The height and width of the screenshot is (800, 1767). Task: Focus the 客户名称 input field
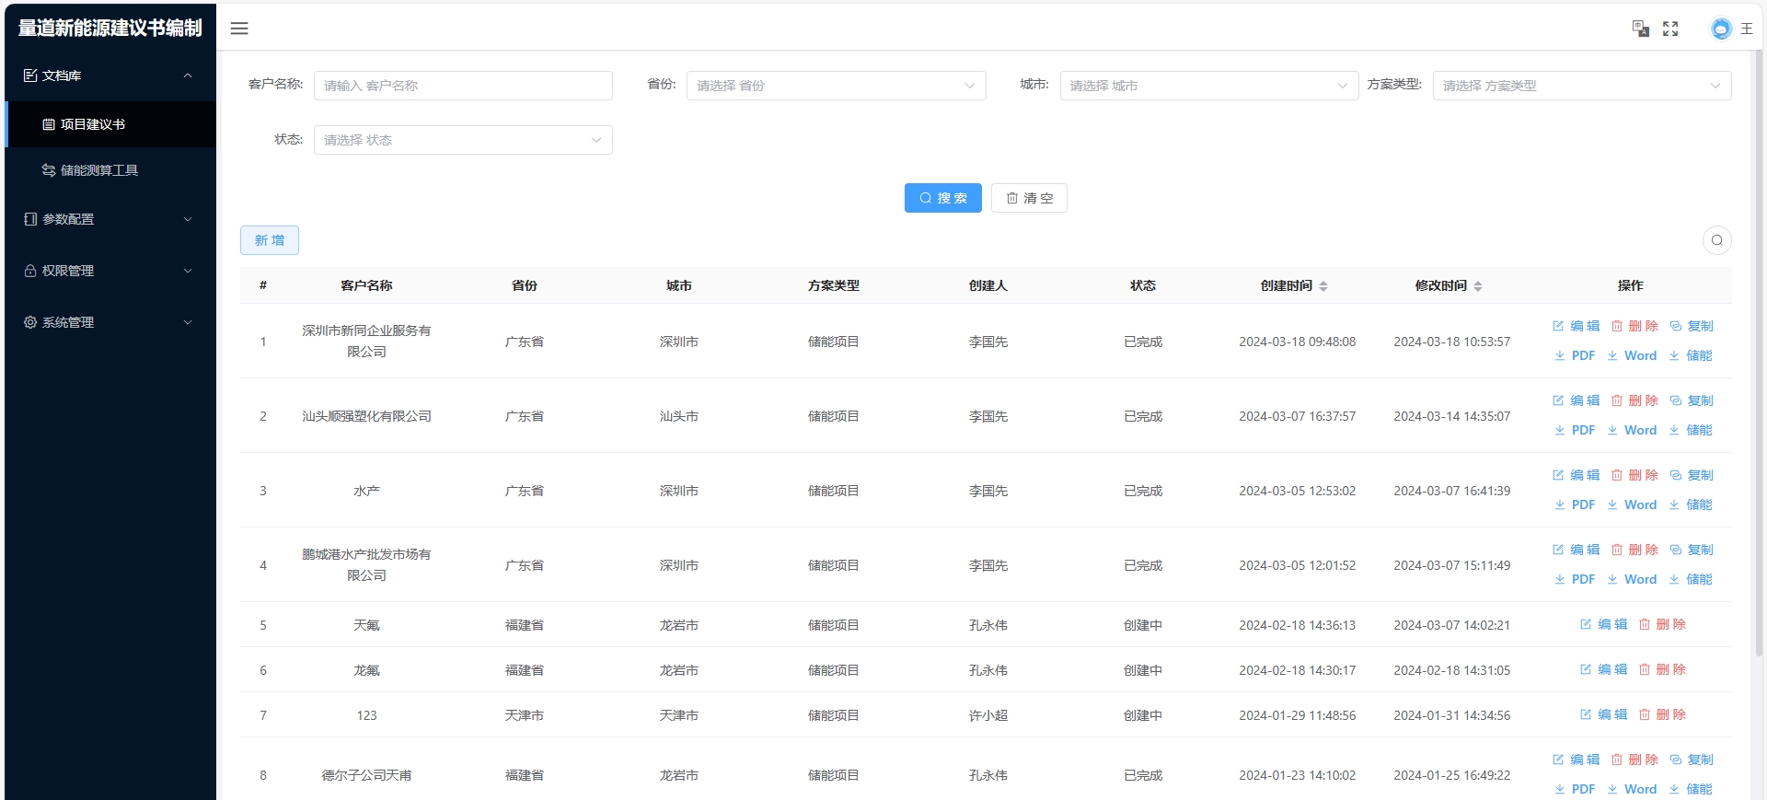point(463,86)
